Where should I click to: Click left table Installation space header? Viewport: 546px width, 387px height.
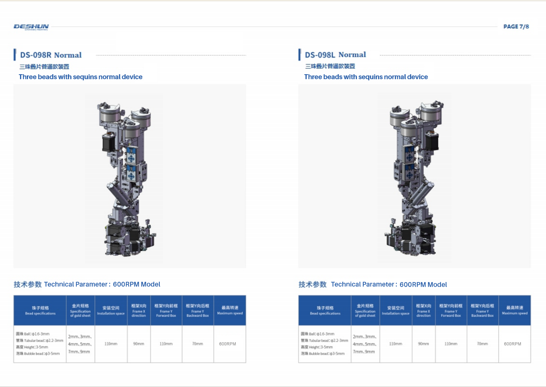[x=111, y=310]
